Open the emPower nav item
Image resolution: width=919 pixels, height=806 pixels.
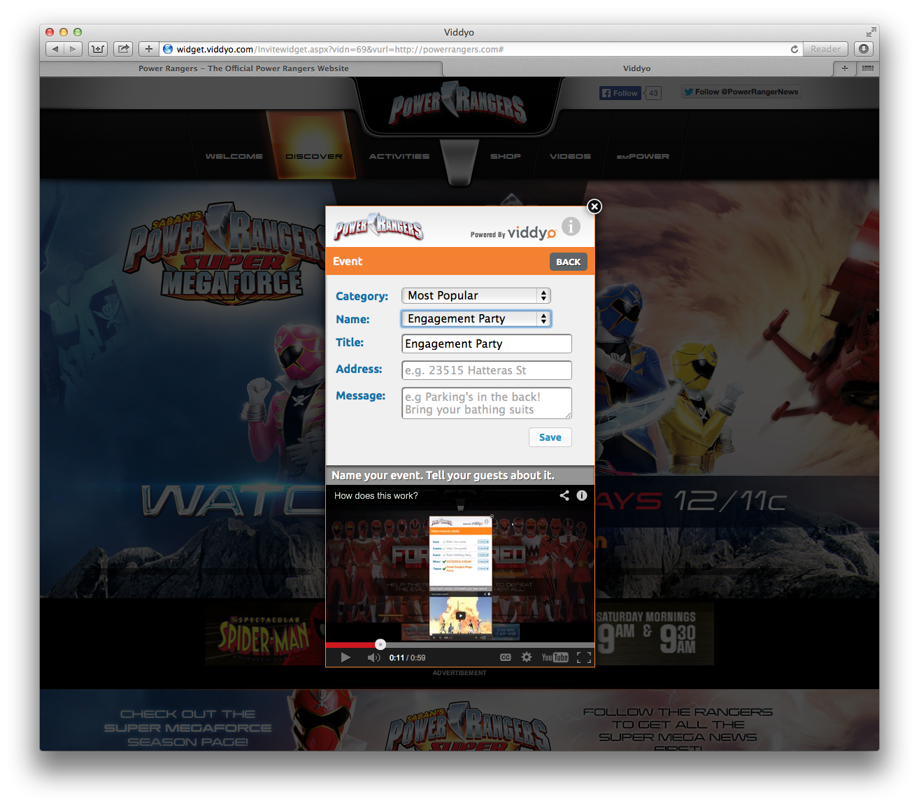click(643, 156)
